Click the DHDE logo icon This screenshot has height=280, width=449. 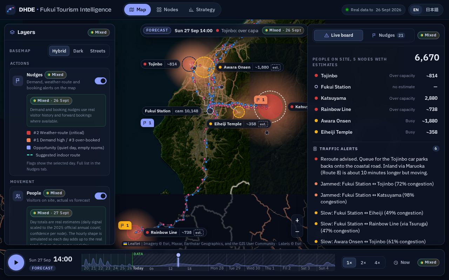(11, 10)
